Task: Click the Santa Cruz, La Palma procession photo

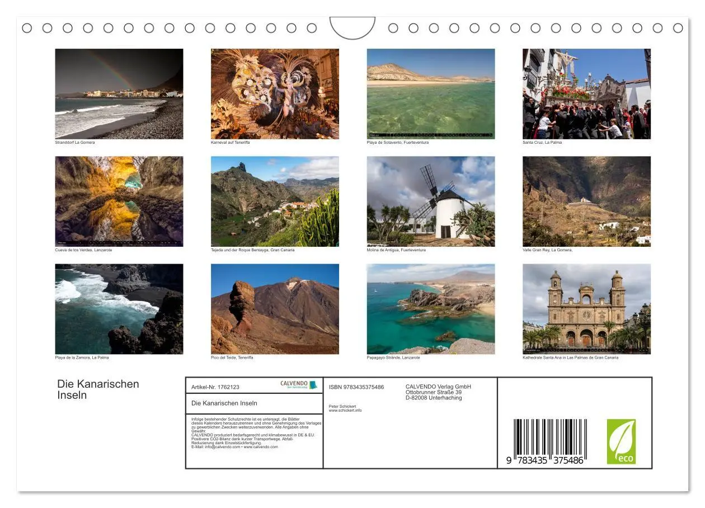Action: (x=587, y=93)
